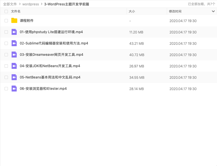This screenshot has width=217, height=166.
Task: Click modified date of 课程附件 row
Action: point(183,21)
